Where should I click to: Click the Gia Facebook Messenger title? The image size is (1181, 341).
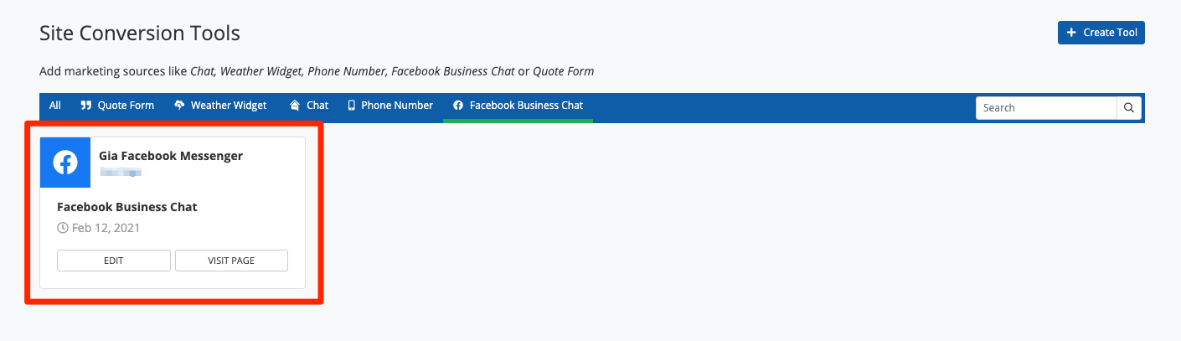pyautogui.click(x=171, y=156)
